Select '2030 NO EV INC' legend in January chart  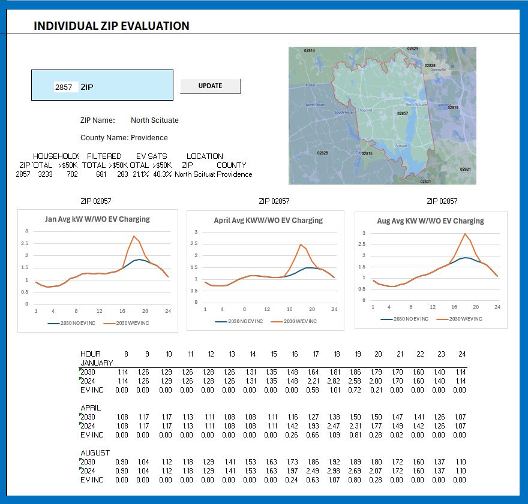tap(71, 323)
